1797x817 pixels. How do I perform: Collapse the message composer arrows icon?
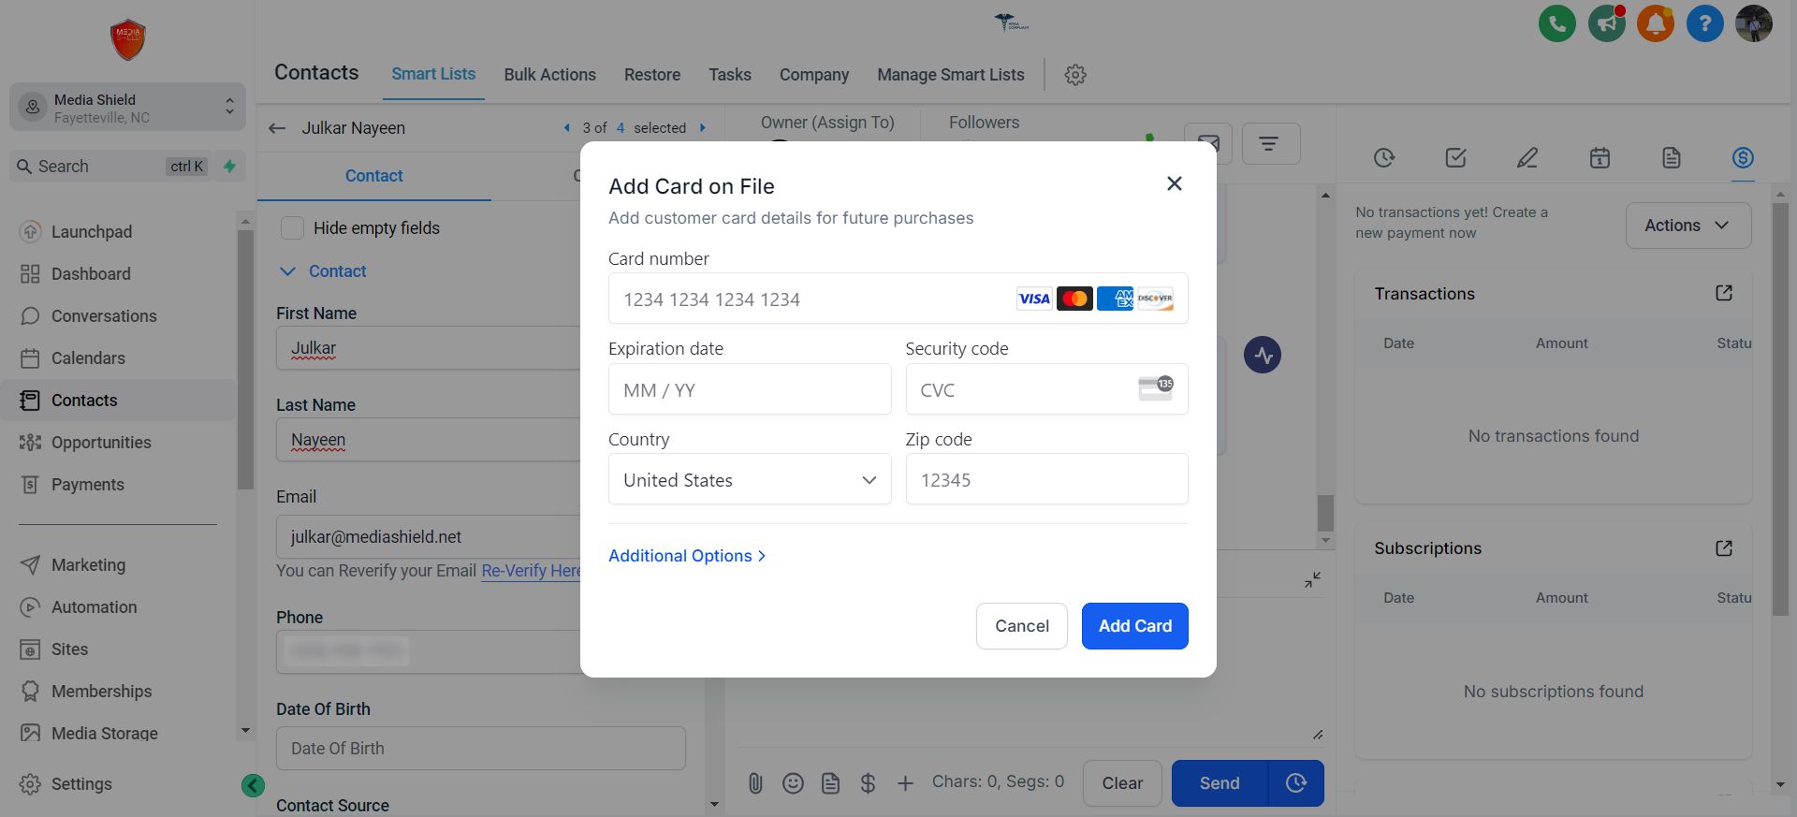click(1312, 580)
